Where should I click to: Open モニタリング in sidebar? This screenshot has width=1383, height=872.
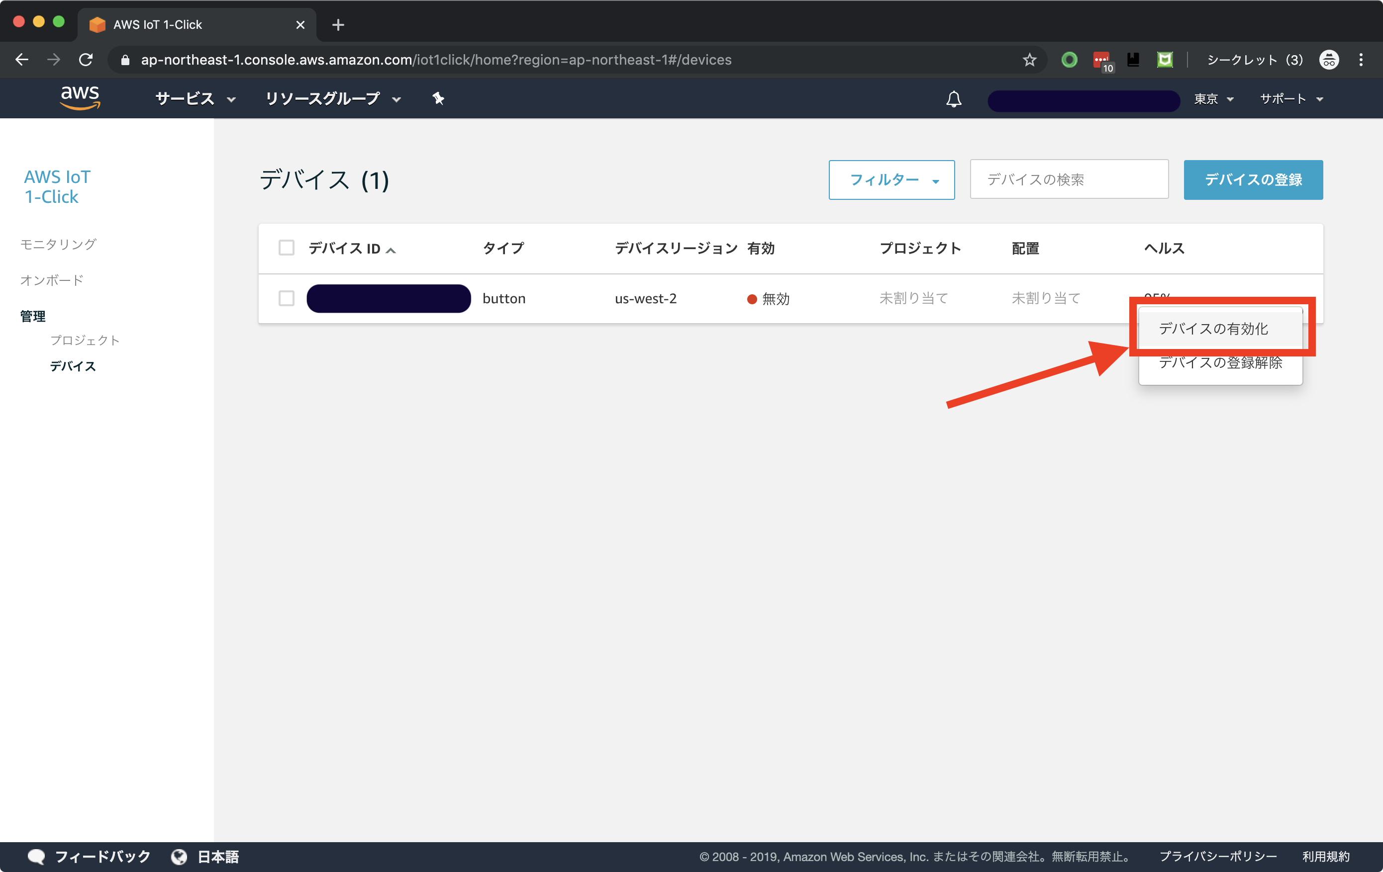(x=58, y=244)
